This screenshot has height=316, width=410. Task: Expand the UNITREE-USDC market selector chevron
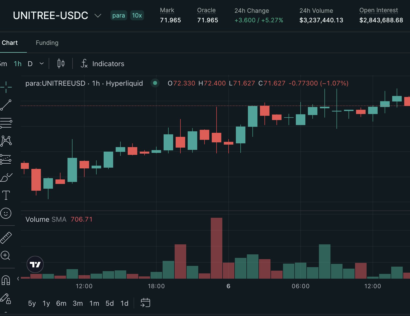pyautogui.click(x=98, y=16)
